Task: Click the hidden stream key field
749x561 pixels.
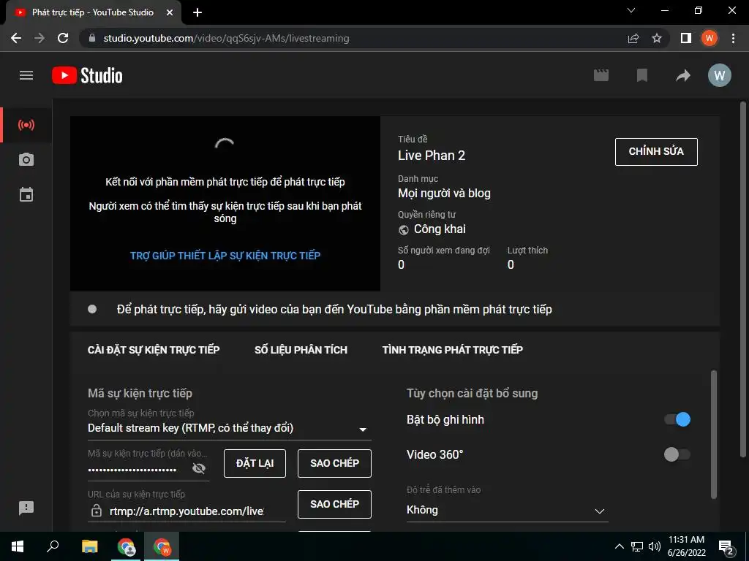Action: point(133,470)
